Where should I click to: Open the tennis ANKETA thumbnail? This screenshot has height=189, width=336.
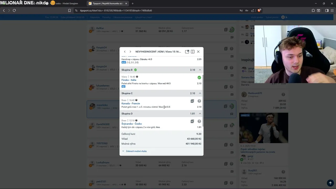pos(264,128)
